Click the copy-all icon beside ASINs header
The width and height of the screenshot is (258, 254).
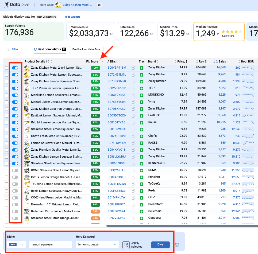click(x=118, y=61)
